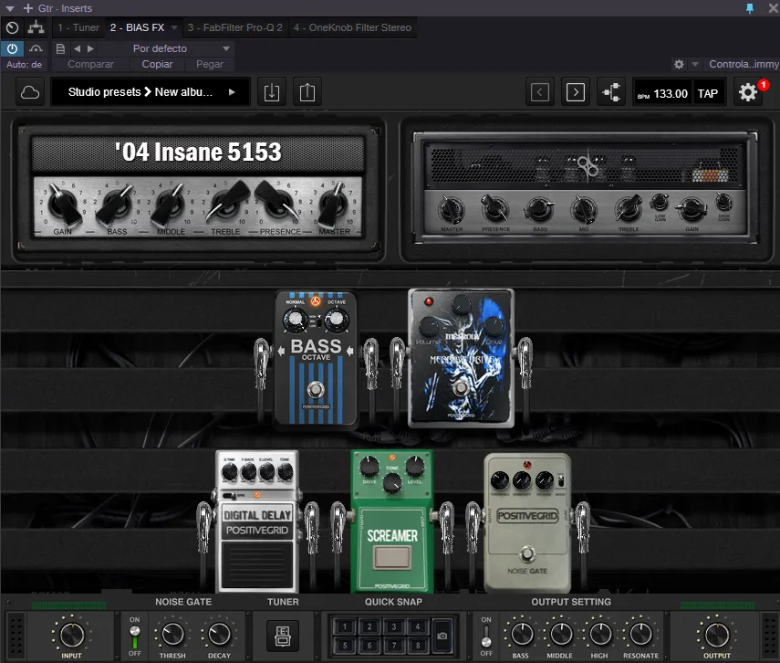Click the '04 Insane 5153 MASTER knob

tap(333, 205)
